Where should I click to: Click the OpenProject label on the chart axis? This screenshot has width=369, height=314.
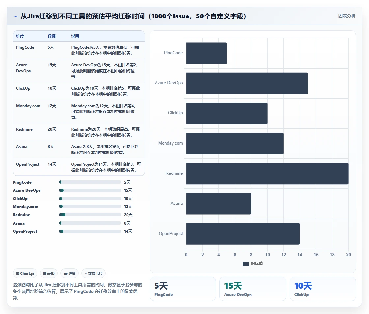171,234
